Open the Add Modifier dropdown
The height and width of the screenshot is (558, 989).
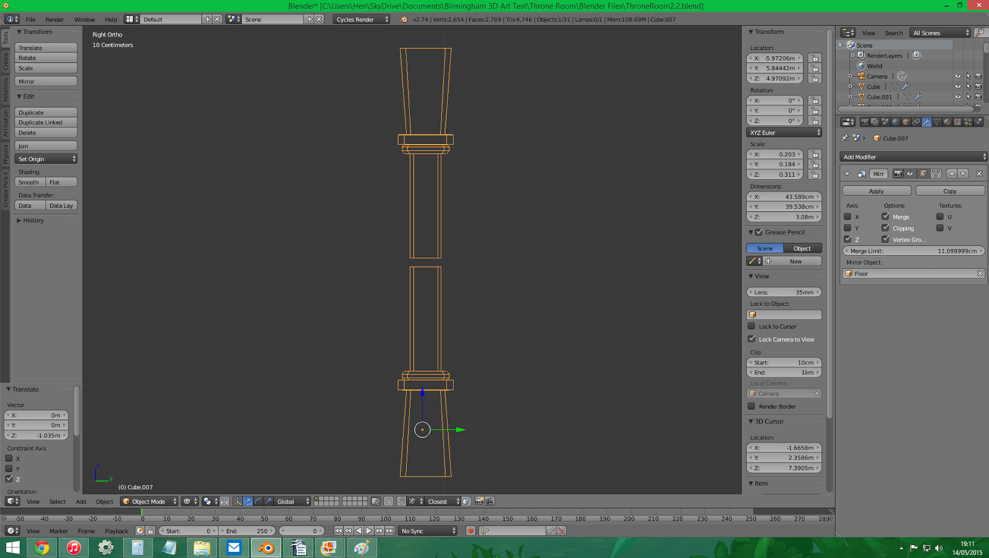point(913,157)
